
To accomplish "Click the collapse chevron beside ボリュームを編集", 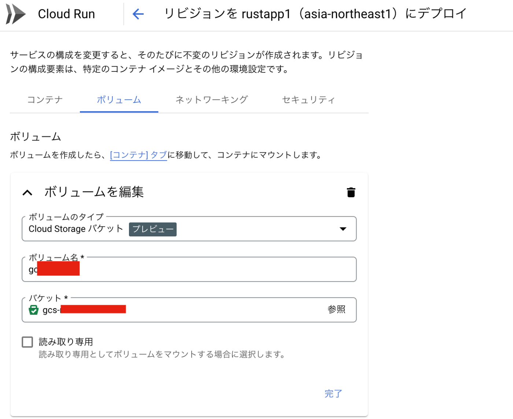I will 27,192.
